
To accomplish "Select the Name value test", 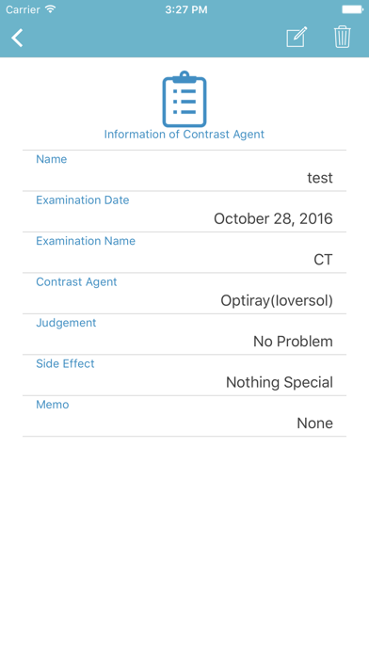I will click(x=320, y=178).
